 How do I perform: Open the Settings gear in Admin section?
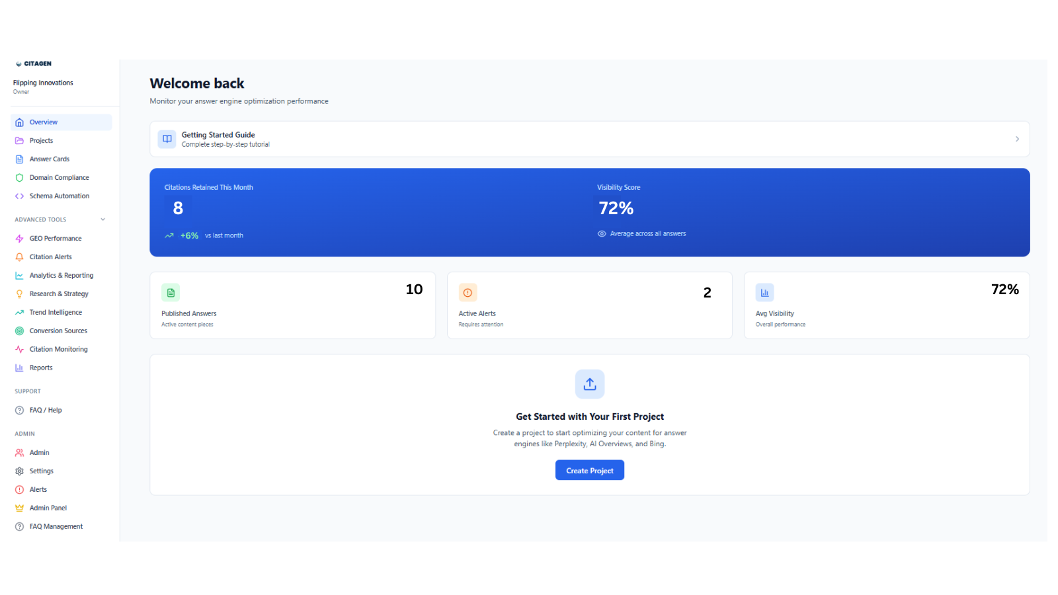tap(19, 471)
